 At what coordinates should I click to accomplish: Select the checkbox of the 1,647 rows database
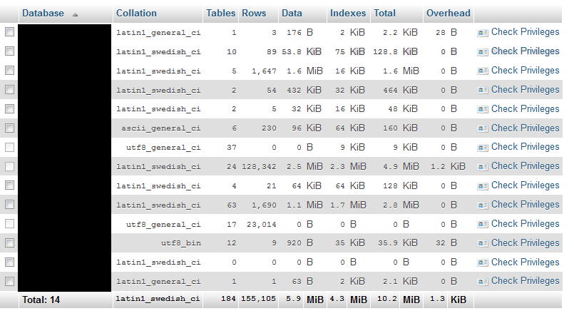[x=9, y=71]
